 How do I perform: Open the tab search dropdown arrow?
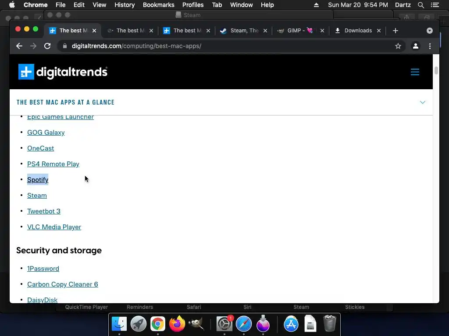(430, 31)
